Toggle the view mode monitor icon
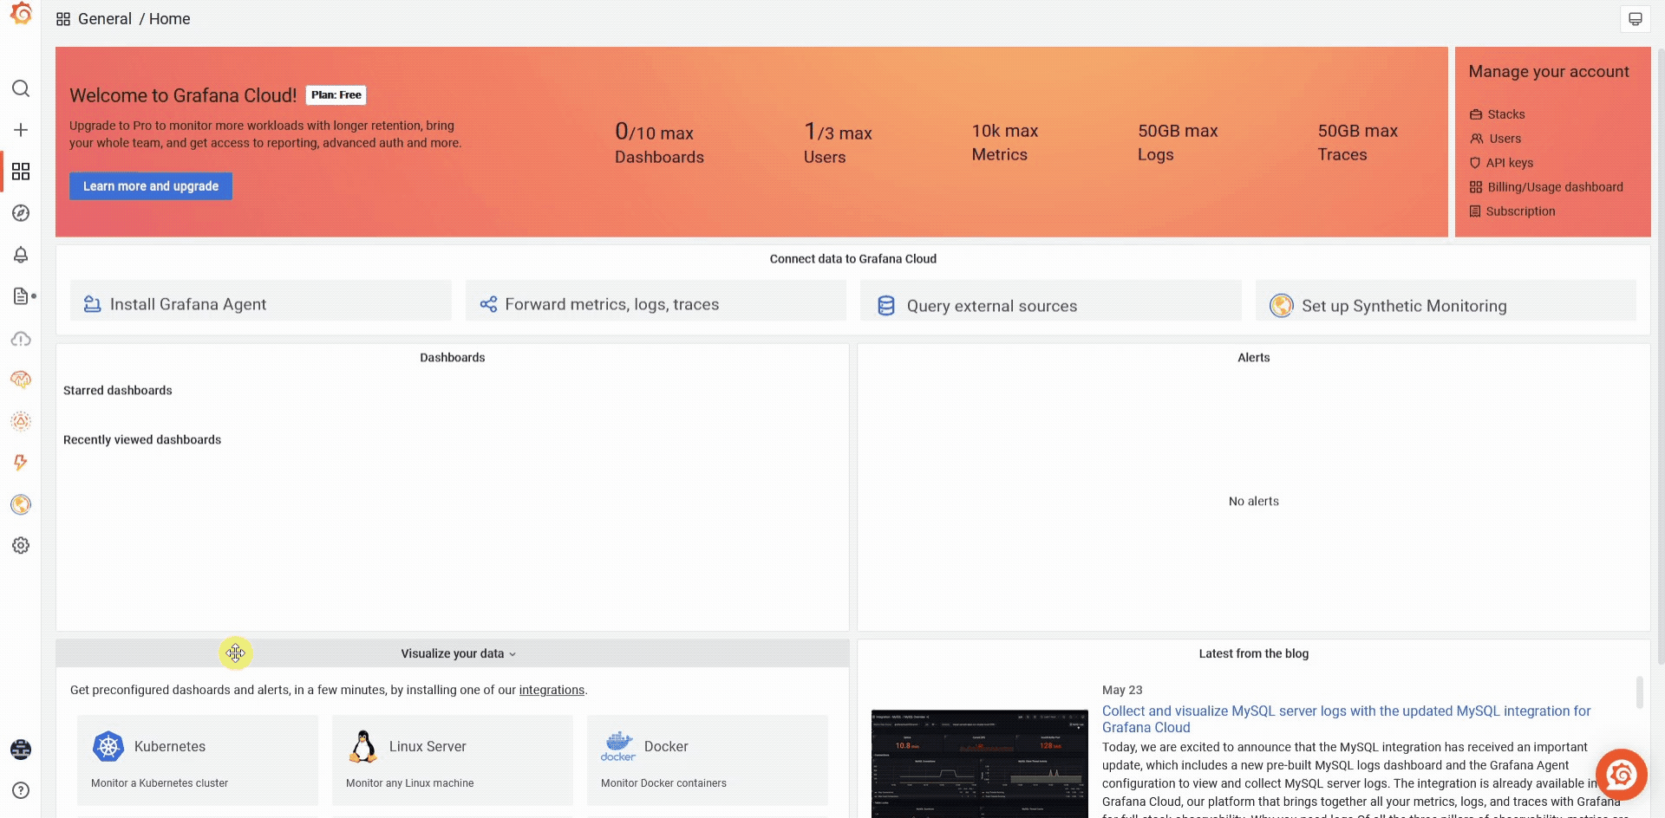This screenshot has width=1665, height=818. click(x=1635, y=19)
